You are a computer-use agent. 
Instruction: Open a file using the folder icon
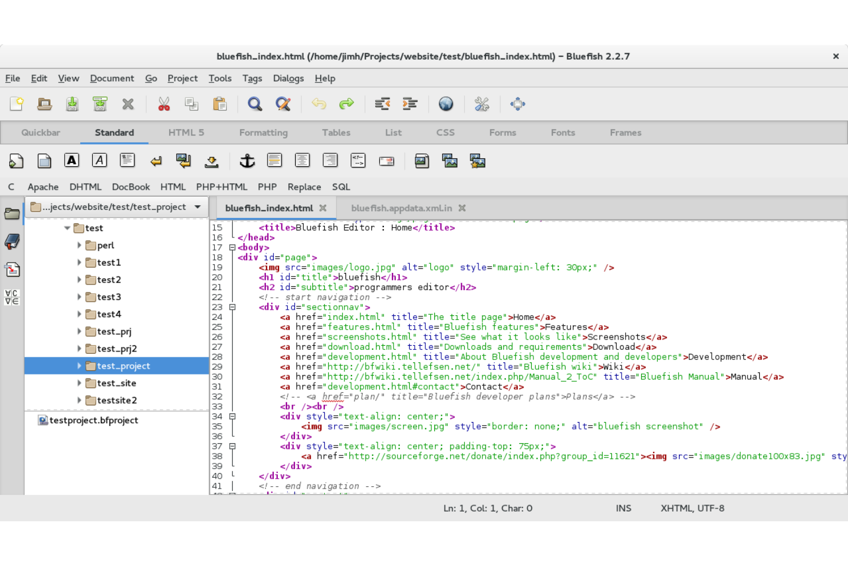[x=44, y=104]
